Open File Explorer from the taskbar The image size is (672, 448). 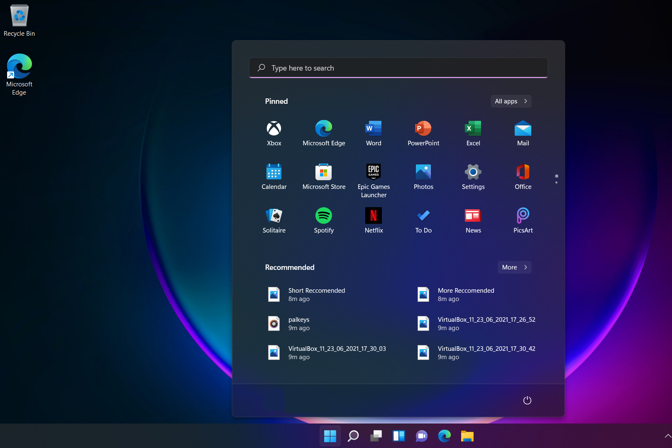(x=467, y=436)
